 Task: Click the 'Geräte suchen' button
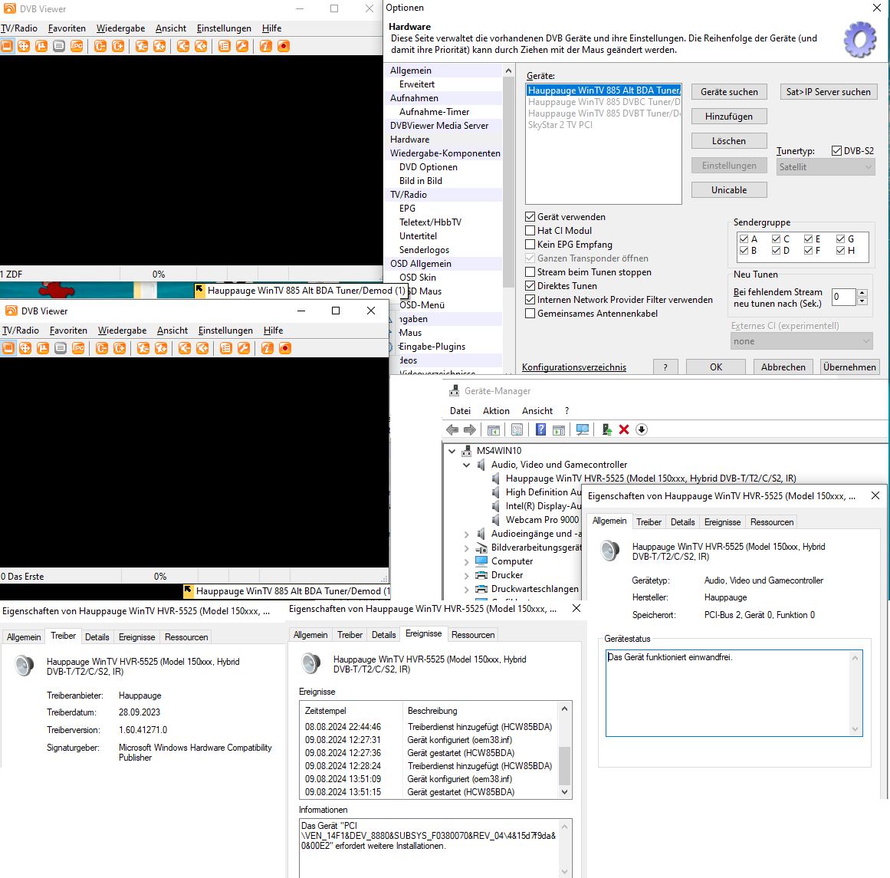click(729, 92)
